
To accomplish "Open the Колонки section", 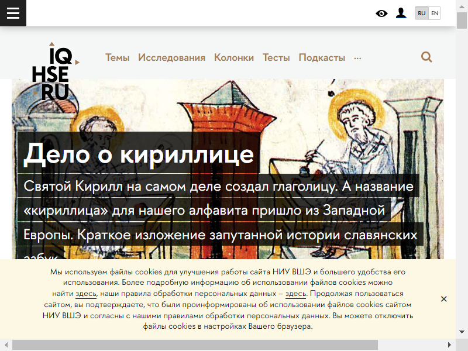I will pos(233,57).
